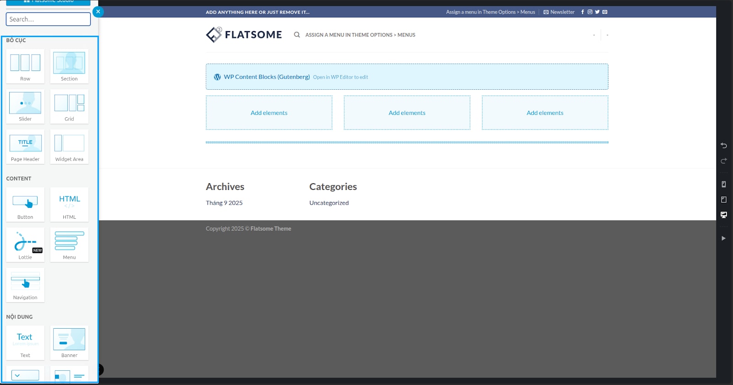
Task: Select the Section layout element
Action: pos(69,66)
